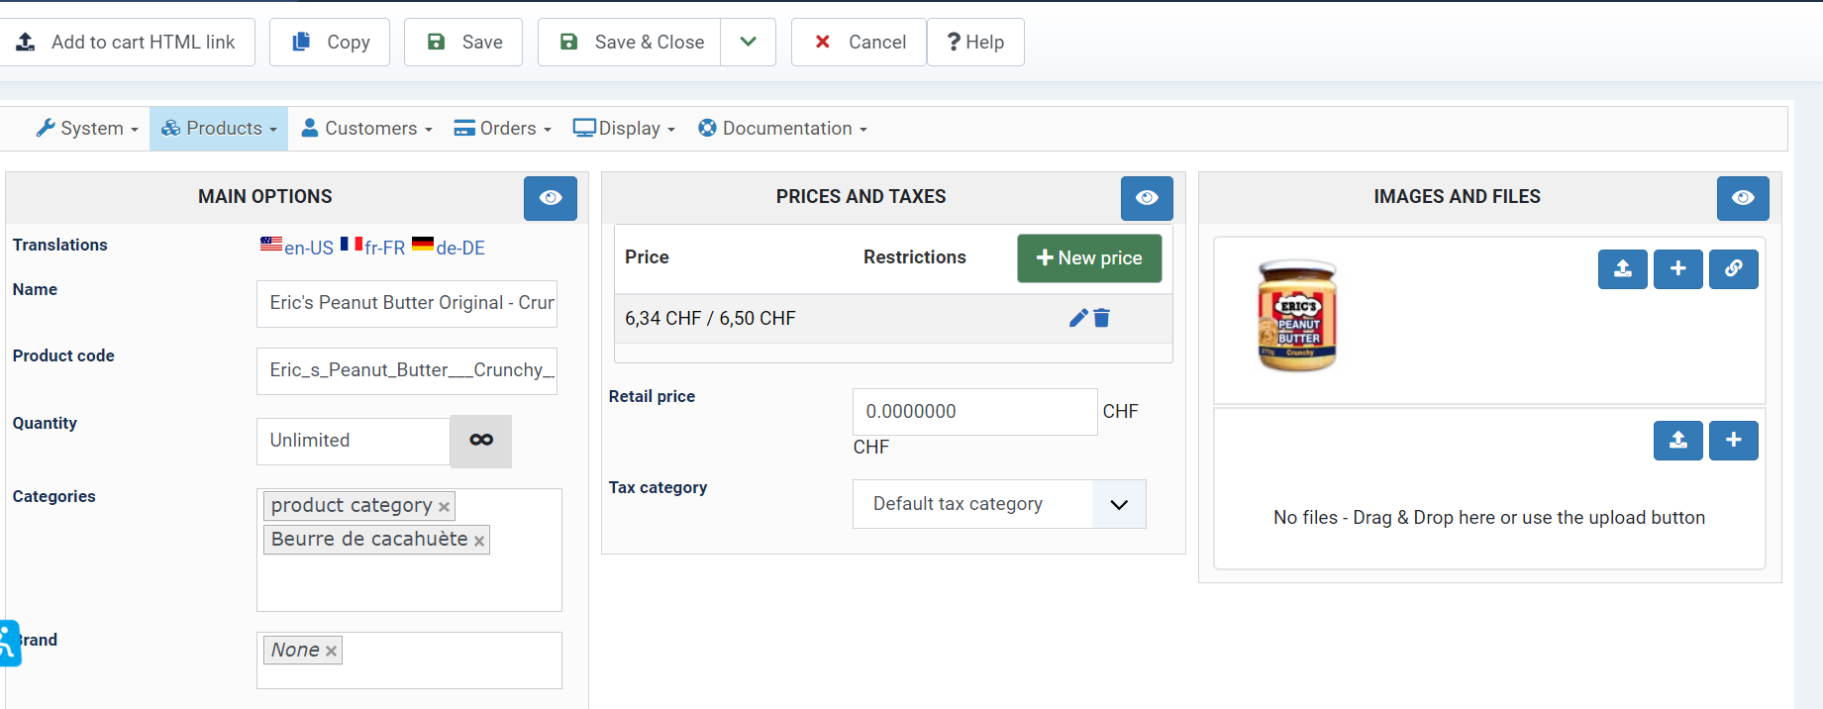1823x709 pixels.
Task: Open the Tax category dropdown
Action: [998, 504]
